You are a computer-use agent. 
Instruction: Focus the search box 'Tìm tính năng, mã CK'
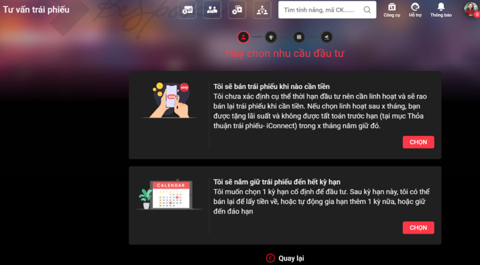[327, 10]
